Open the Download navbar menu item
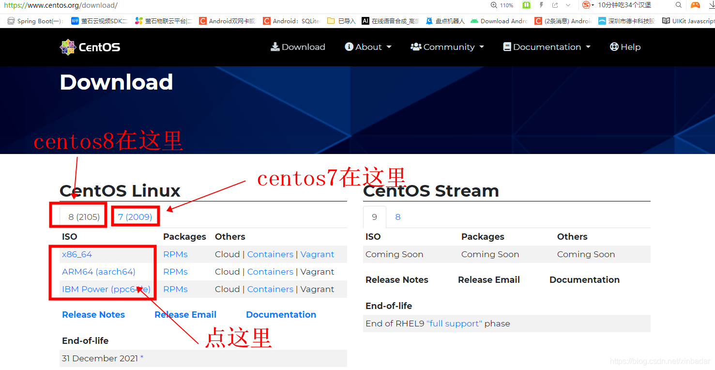Viewport: 715px width, 370px height. click(x=298, y=46)
